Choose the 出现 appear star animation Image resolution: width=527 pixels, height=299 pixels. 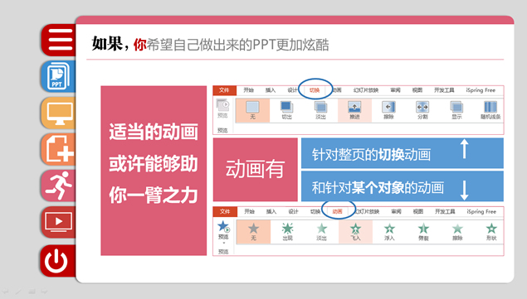(x=288, y=232)
